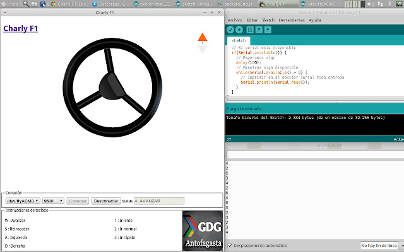This screenshot has width=404, height=252.
Task: Click the Conectar button
Action: coord(78,201)
